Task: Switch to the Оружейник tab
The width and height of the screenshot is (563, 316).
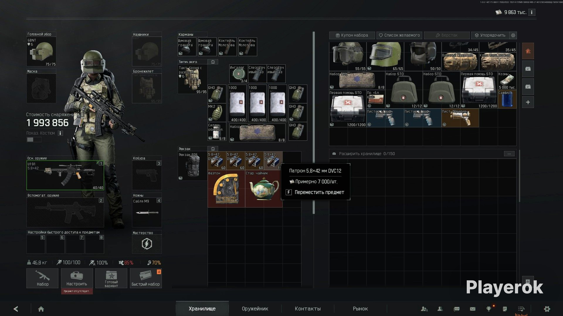Action: 255,309
